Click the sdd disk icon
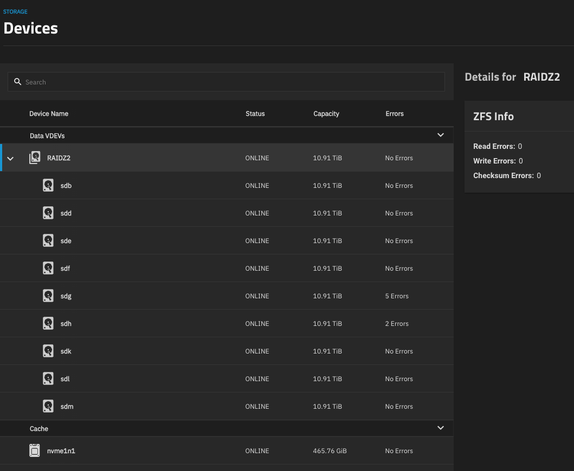 pos(48,213)
